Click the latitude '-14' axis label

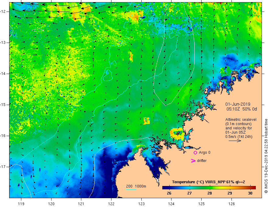point(3,74)
